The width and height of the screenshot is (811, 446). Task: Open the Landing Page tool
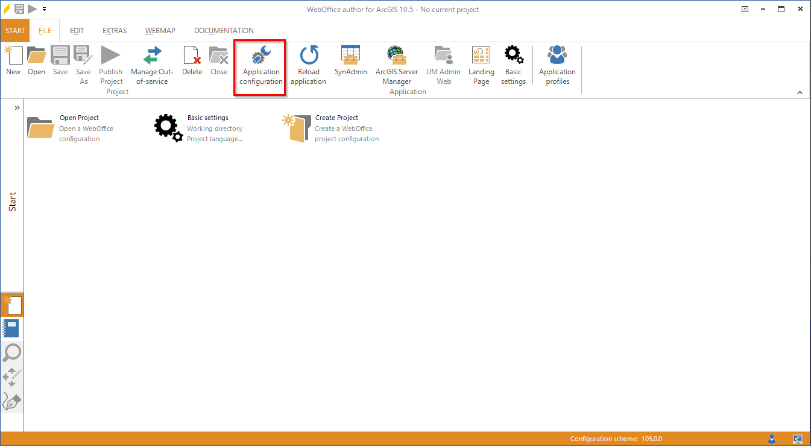click(x=481, y=62)
